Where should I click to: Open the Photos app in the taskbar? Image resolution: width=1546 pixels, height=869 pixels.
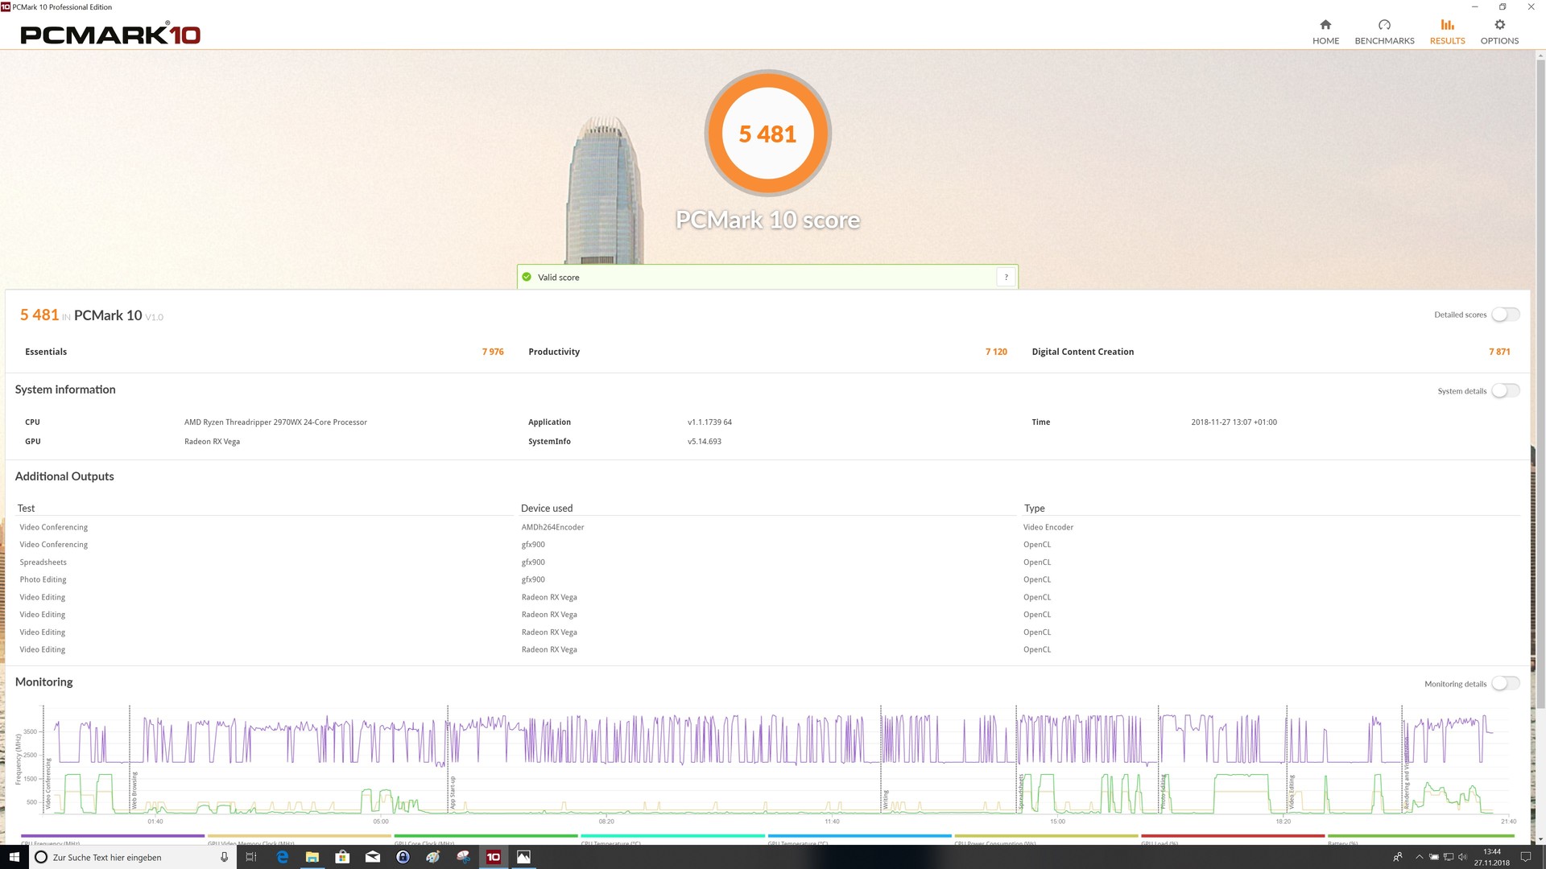click(x=524, y=857)
